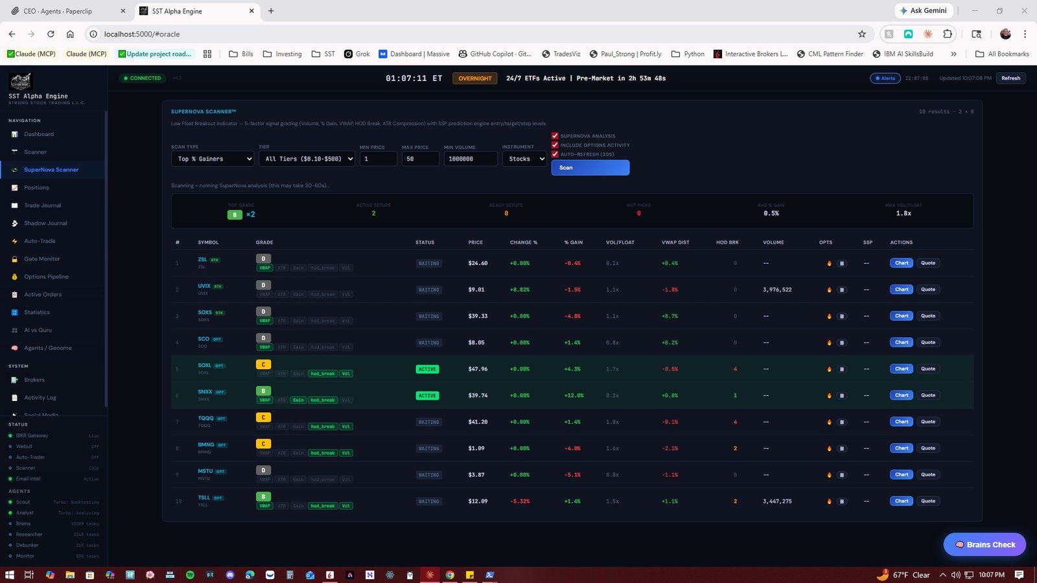Click the options grid icon in the UVIX row

click(x=842, y=290)
